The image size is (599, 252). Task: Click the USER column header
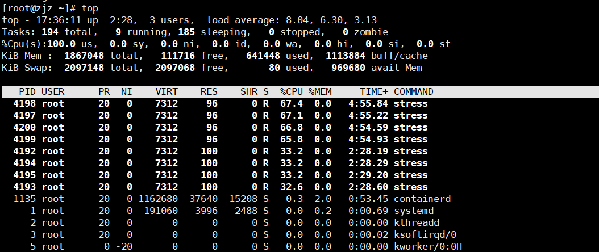coord(53,92)
